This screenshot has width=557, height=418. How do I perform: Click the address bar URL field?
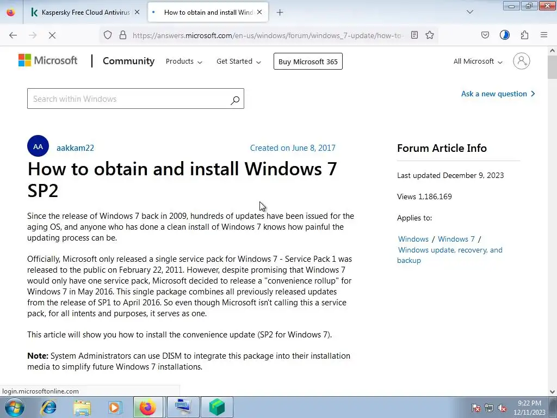point(268,35)
